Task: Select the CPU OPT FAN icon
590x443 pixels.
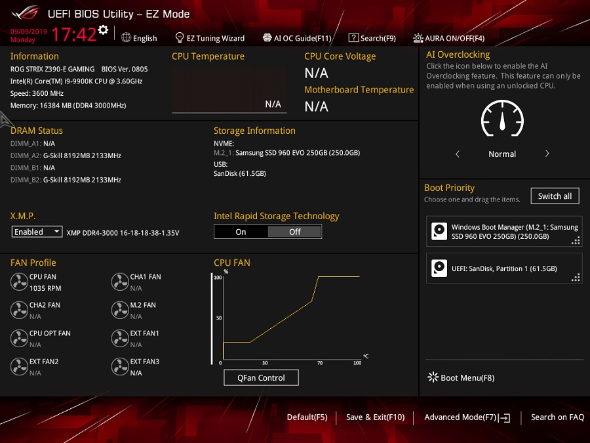Action: click(x=19, y=338)
